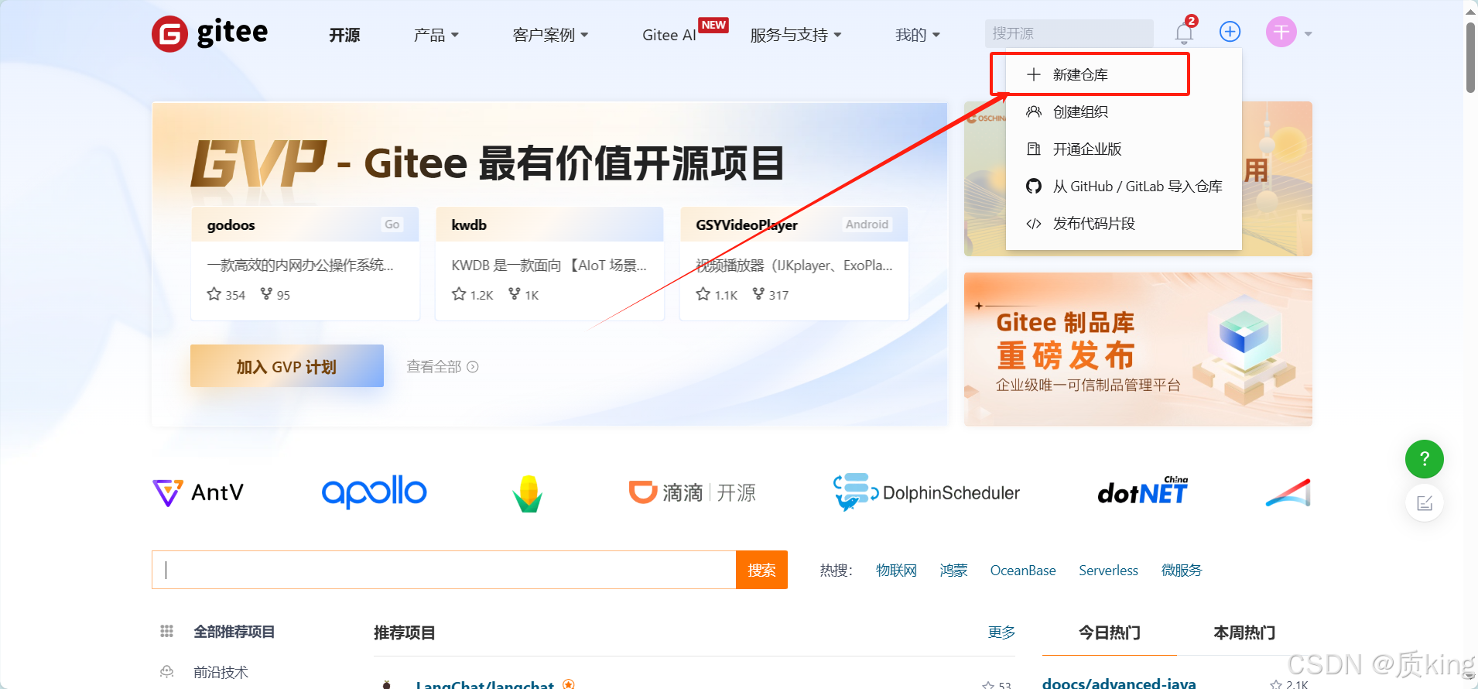Click the Serverless hot search link

click(x=1108, y=570)
